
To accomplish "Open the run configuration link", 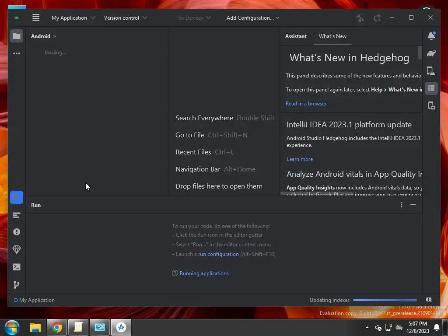I will [218, 254].
